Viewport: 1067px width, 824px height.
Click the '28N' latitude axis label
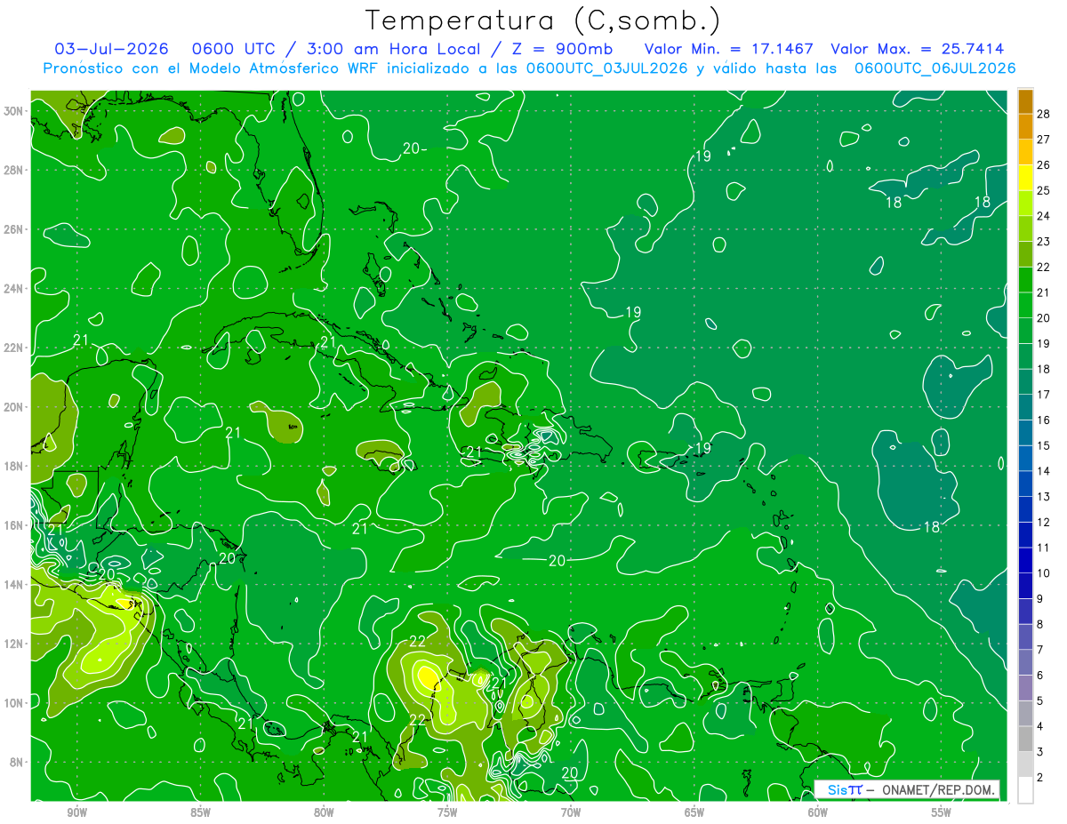pyautogui.click(x=14, y=170)
